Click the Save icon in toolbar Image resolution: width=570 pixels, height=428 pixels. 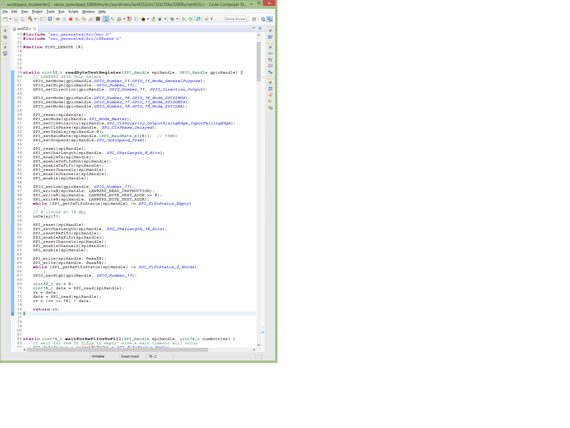[16, 19]
